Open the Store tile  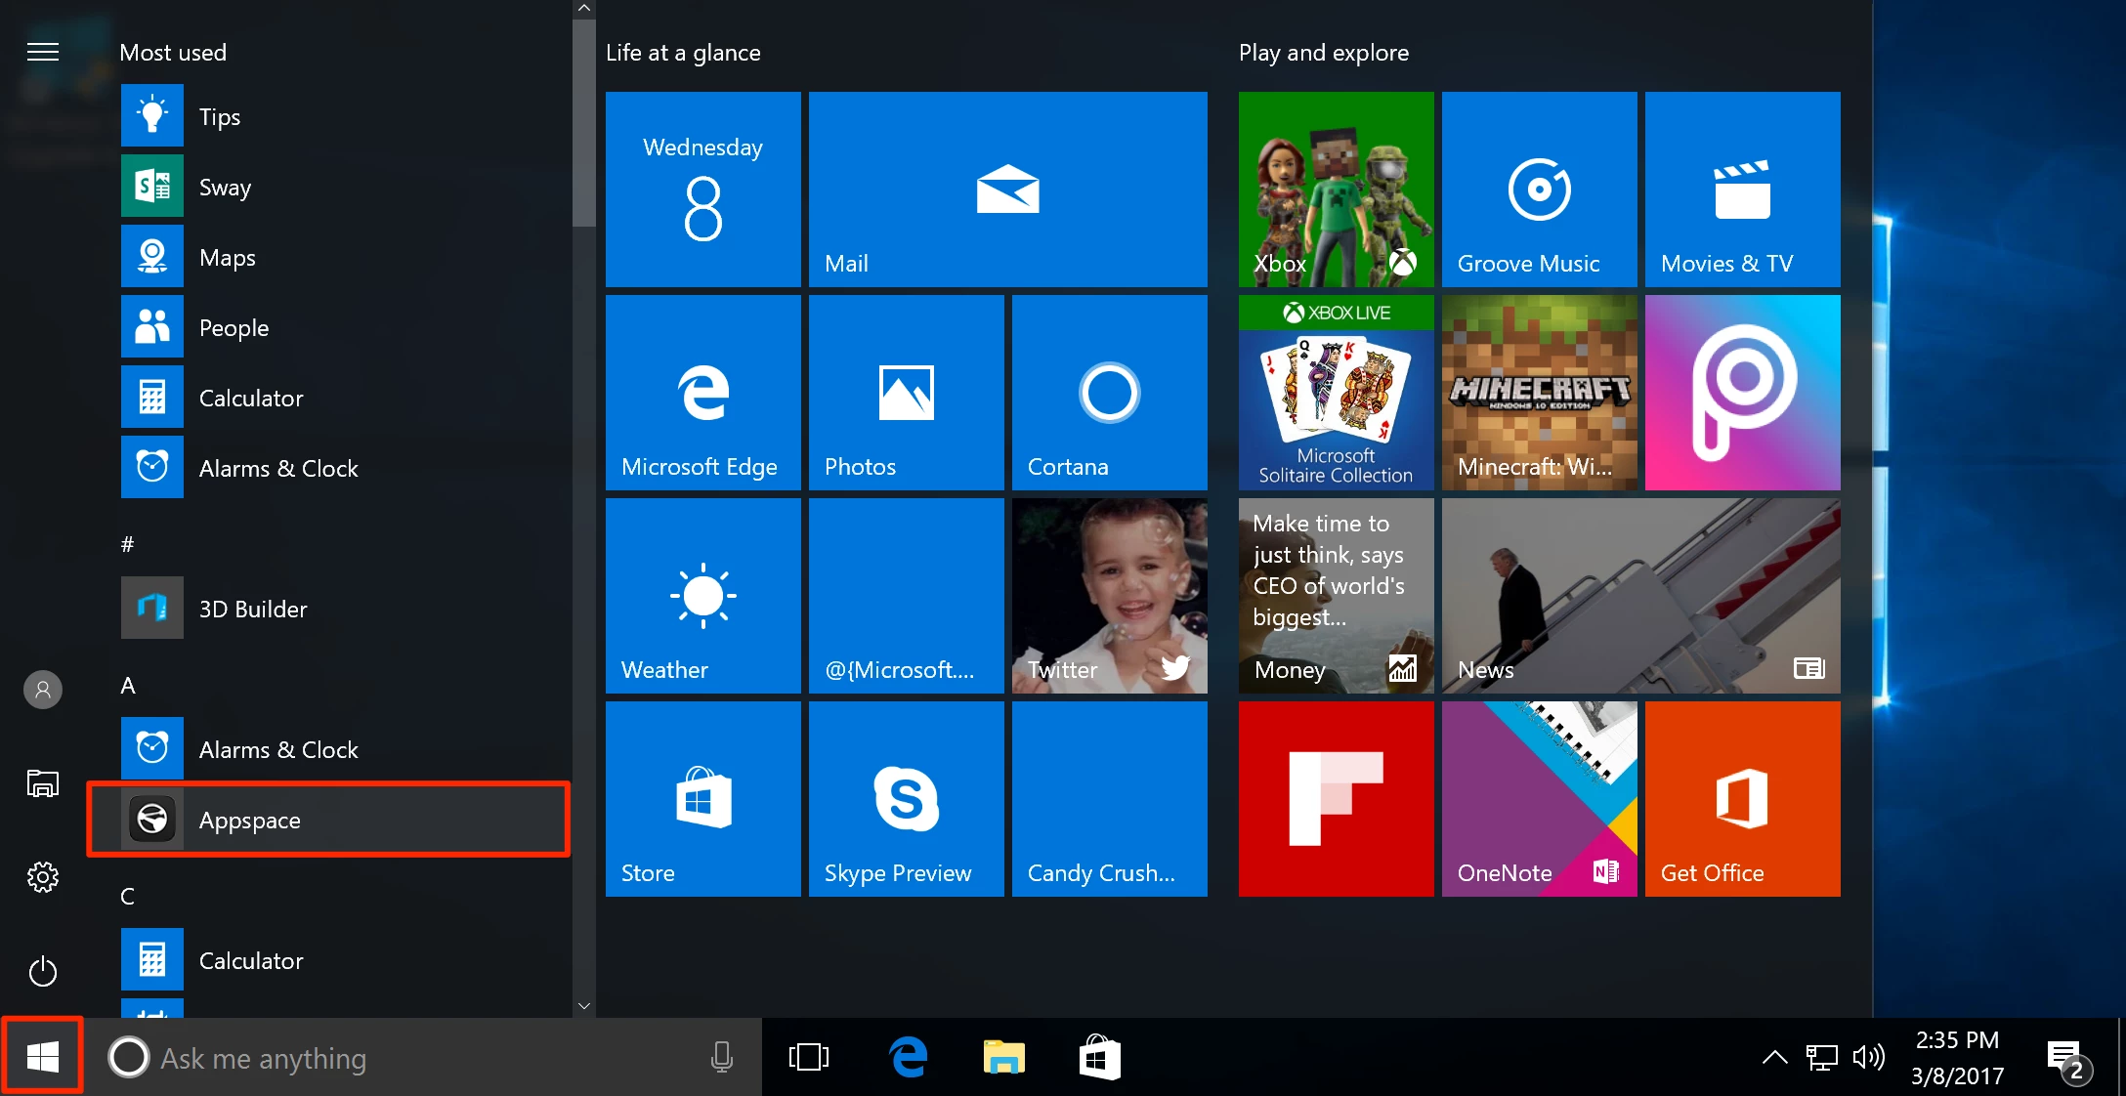click(x=702, y=799)
